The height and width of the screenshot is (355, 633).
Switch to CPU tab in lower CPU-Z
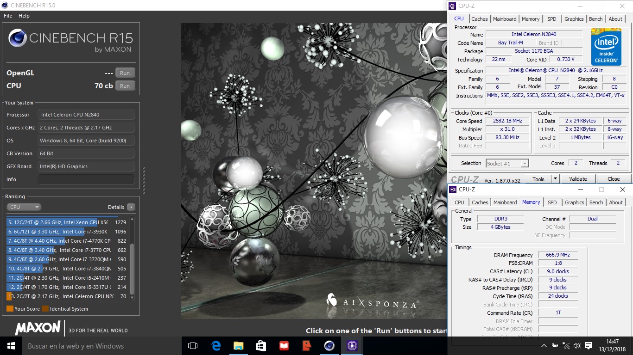pos(459,202)
